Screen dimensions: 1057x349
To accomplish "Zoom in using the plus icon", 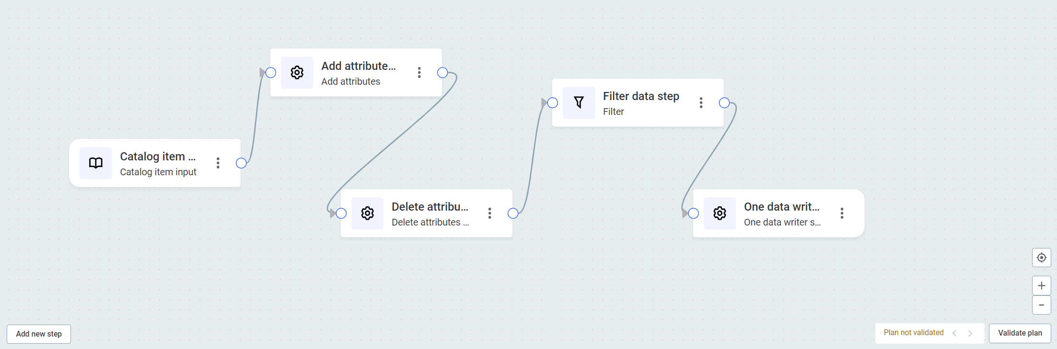I will 1041,285.
